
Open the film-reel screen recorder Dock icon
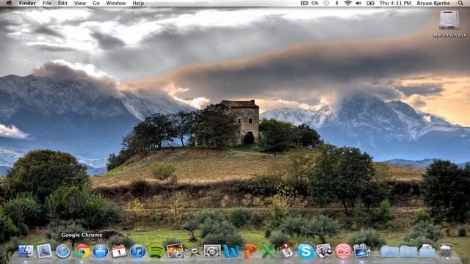tap(361, 251)
